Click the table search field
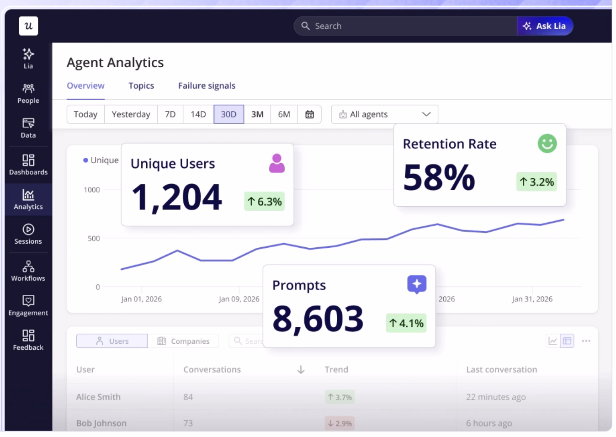The image size is (616, 437). tap(247, 341)
